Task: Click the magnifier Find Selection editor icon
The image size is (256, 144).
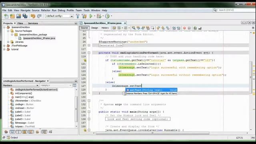Action: [x=134, y=28]
